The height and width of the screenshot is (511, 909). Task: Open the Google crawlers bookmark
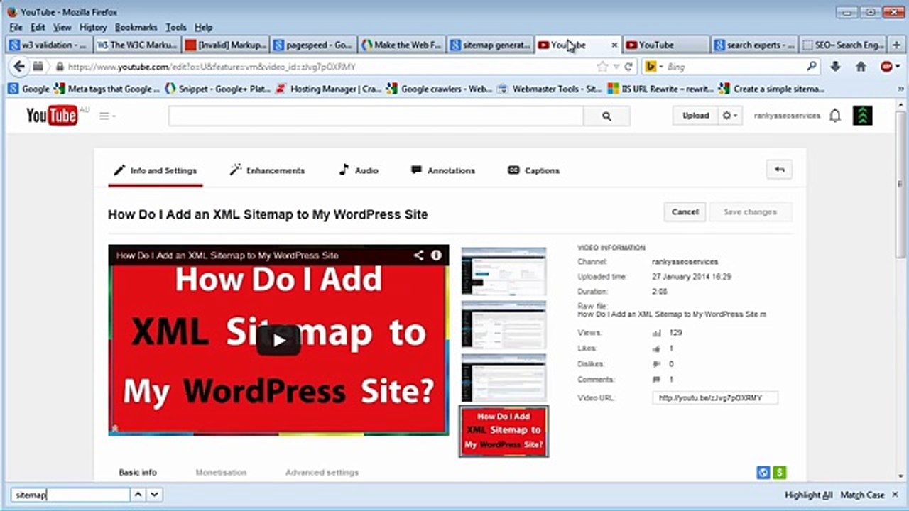tap(439, 89)
